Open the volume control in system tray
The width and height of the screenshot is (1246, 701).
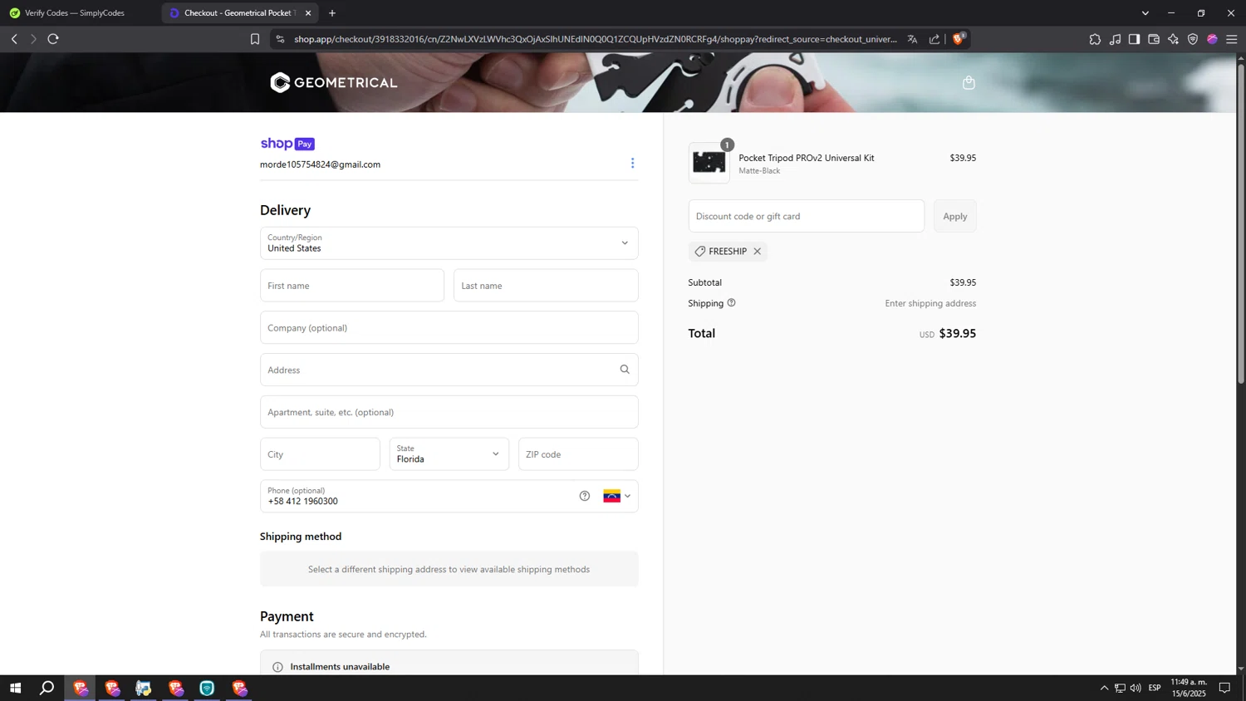[x=1136, y=688]
